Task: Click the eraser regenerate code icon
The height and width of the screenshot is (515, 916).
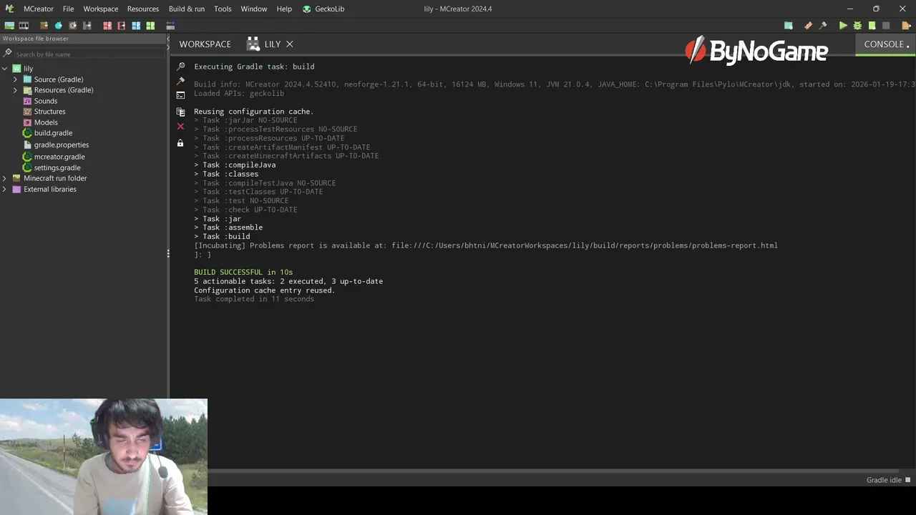Action: point(809,26)
